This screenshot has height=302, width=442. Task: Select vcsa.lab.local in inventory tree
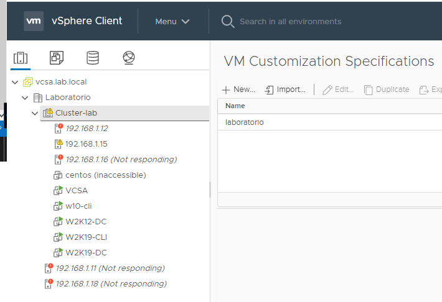click(x=61, y=82)
